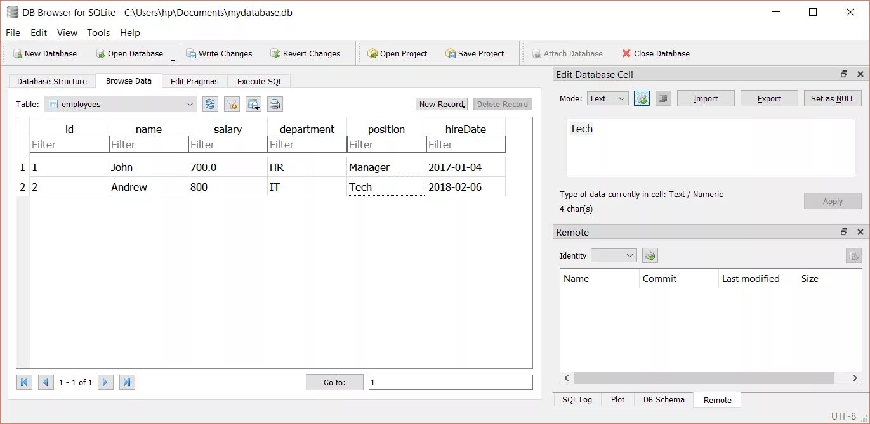Open the View menu

coord(67,33)
